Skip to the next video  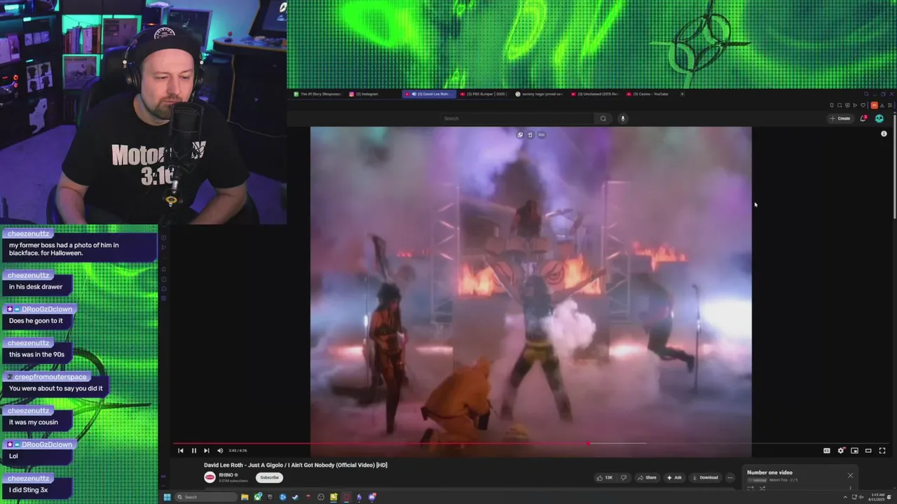pyautogui.click(x=206, y=451)
